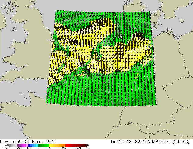The width and height of the screenshot is (193, 149).
Task: Click the time '06:00 UTC'
Action: pos(160,142)
